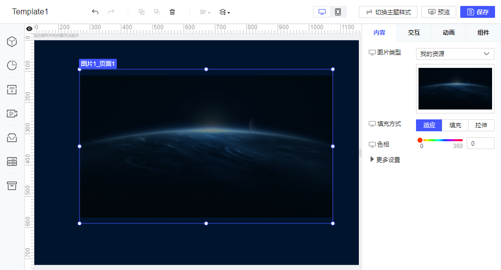This screenshot has height=270, width=501.
Task: Set fill mode to 拉伸
Action: click(x=481, y=125)
